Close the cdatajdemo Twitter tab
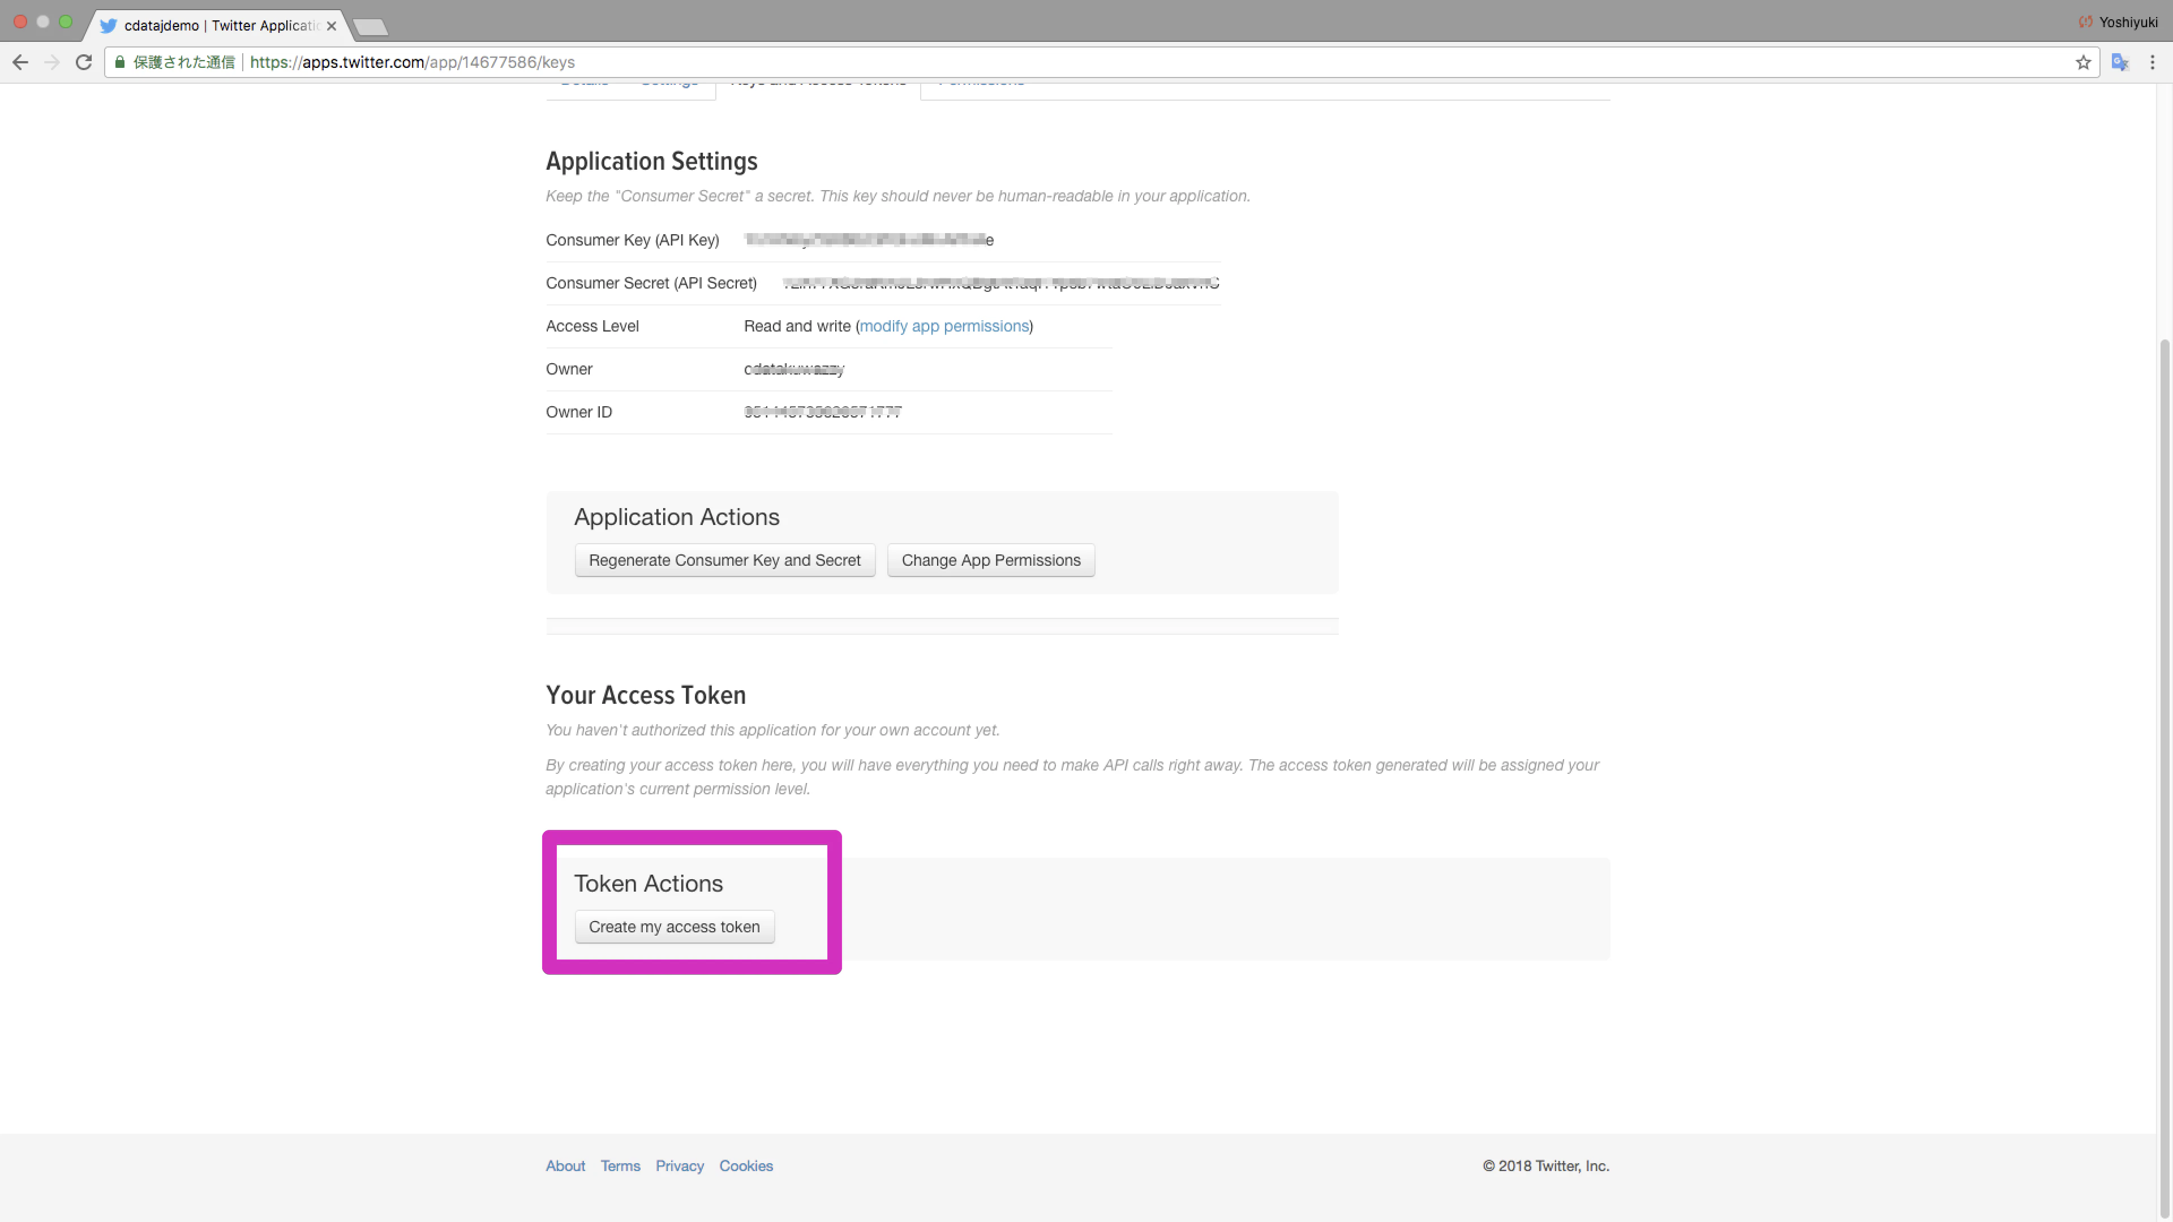This screenshot has width=2173, height=1222. click(x=332, y=26)
